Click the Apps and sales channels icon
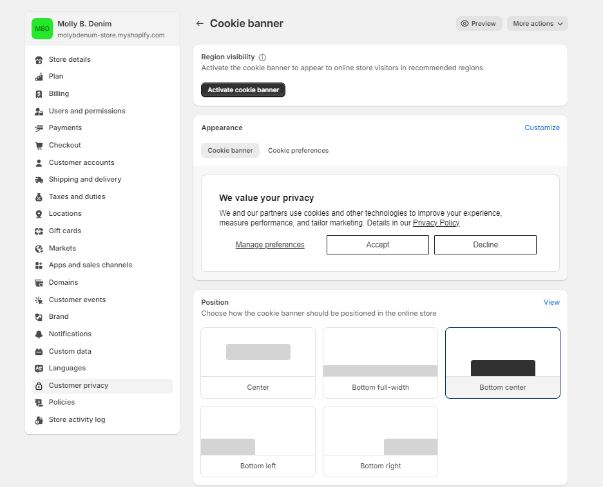The image size is (603, 487). pyautogui.click(x=39, y=265)
